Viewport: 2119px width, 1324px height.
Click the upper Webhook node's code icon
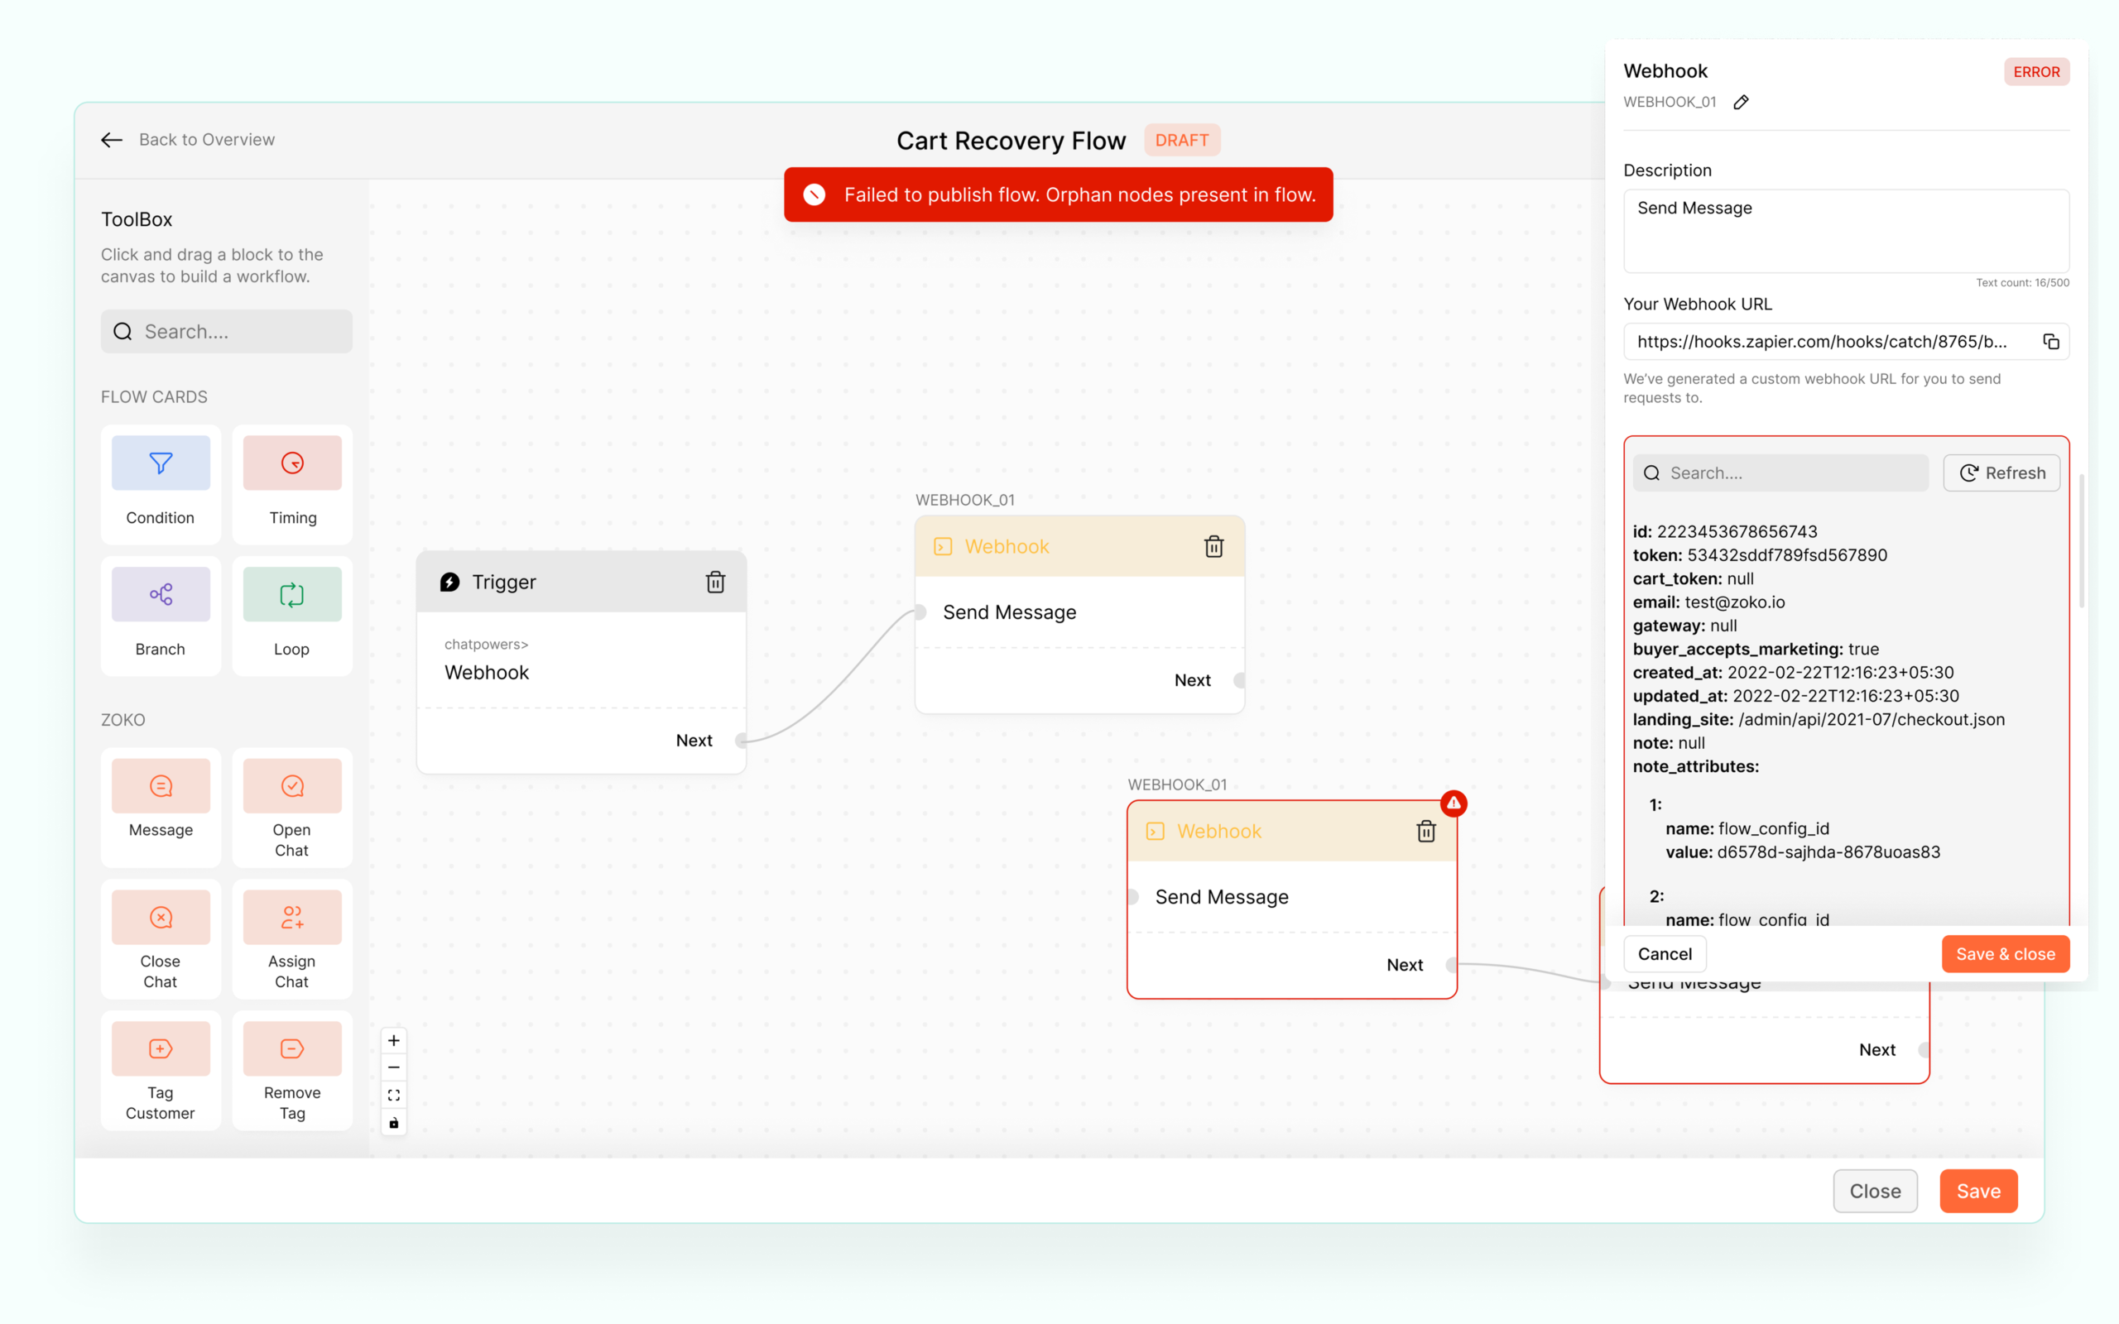point(943,546)
